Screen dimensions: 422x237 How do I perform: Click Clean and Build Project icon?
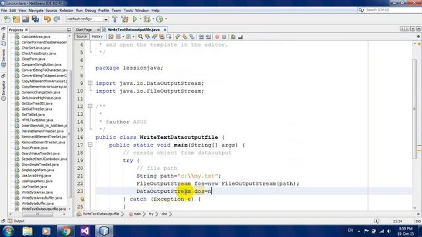point(125,19)
